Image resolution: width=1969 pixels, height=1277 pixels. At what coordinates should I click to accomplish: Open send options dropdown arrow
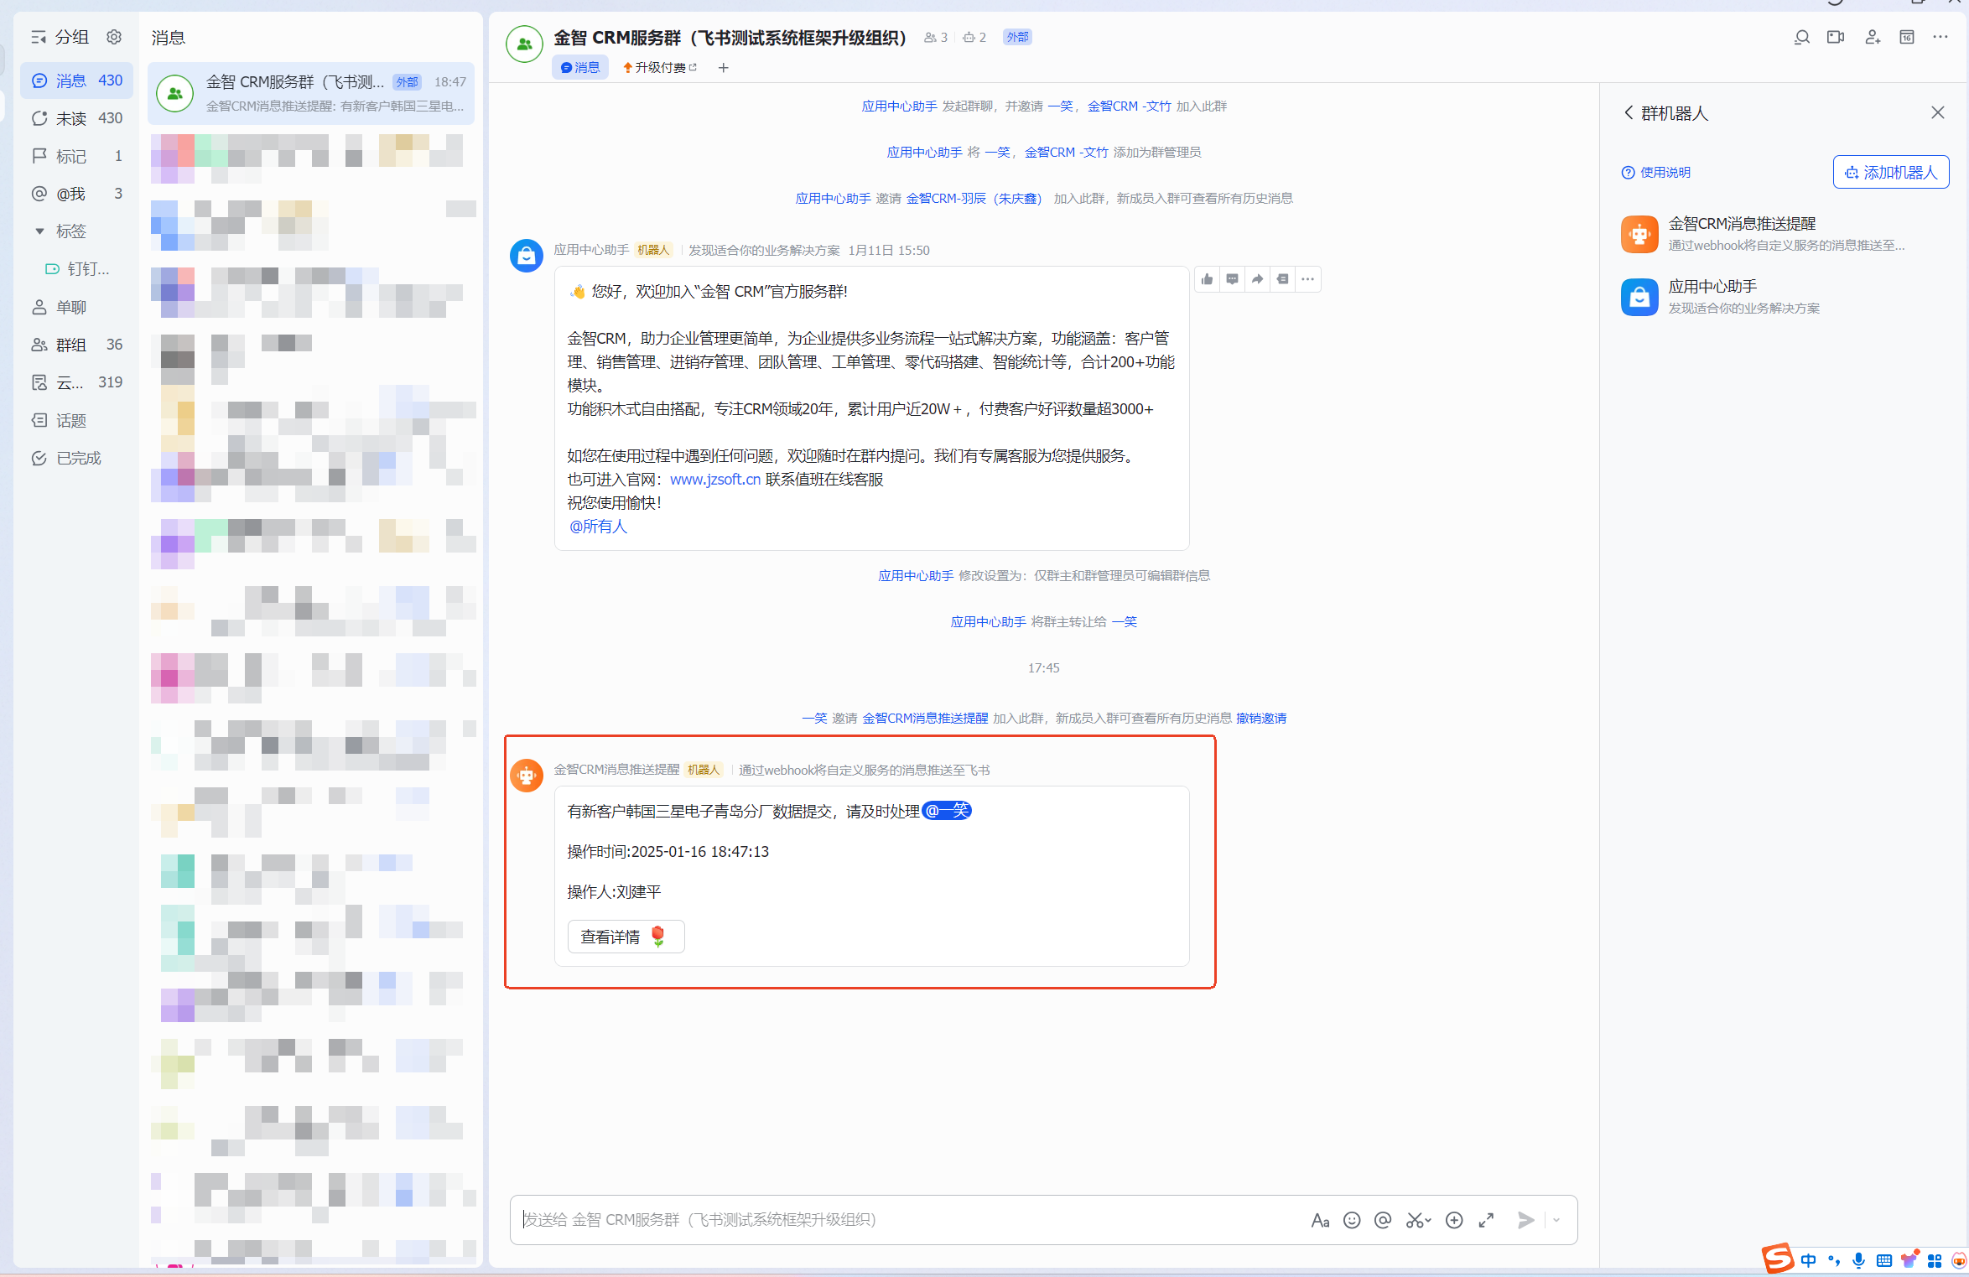[1556, 1220]
